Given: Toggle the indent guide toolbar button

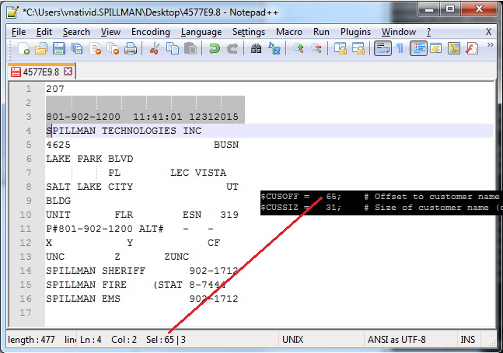Looking at the screenshot, I should coord(418,48).
